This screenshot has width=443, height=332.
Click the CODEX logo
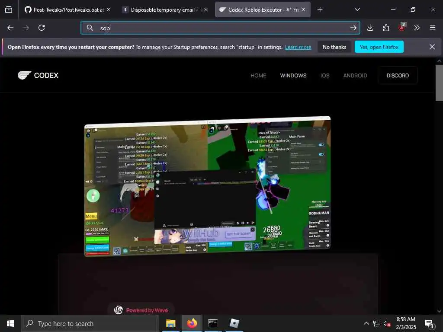click(x=38, y=75)
